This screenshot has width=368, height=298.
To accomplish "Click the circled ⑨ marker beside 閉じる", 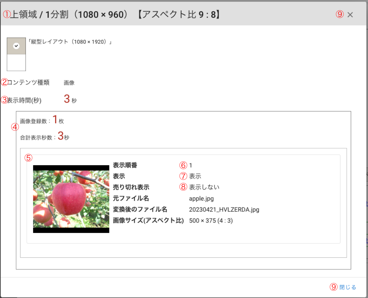I will (334, 287).
